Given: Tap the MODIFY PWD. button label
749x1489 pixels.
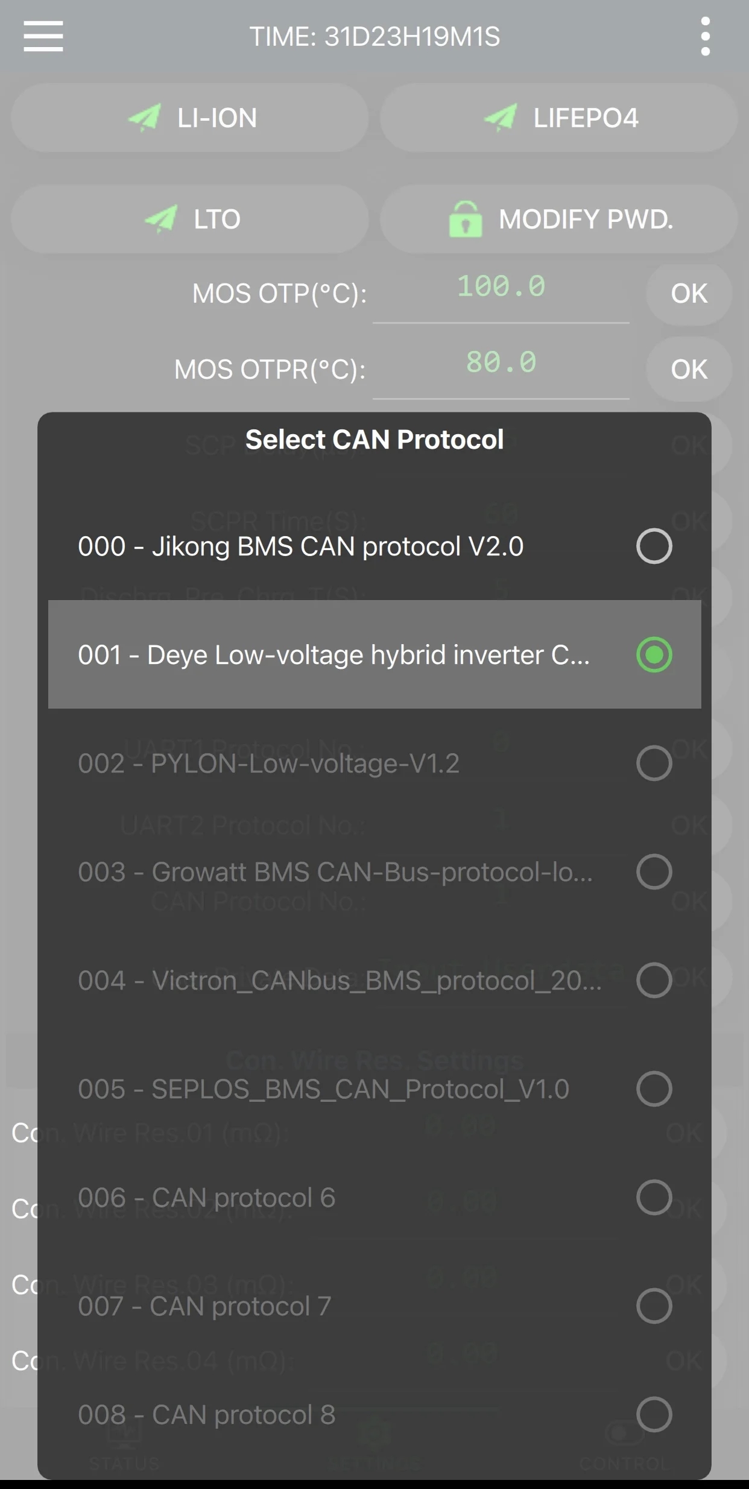Looking at the screenshot, I should [x=586, y=220].
